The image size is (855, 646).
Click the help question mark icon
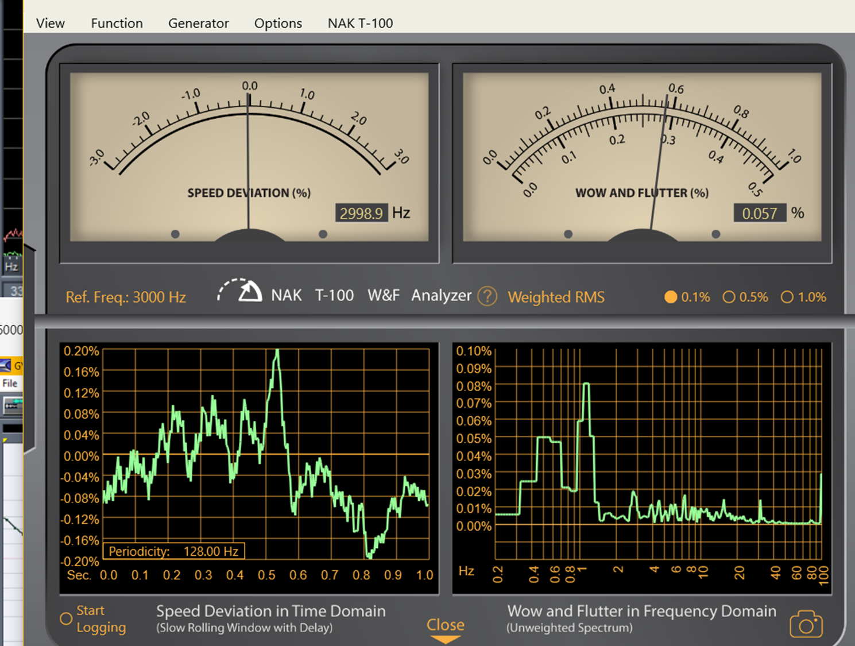[488, 296]
